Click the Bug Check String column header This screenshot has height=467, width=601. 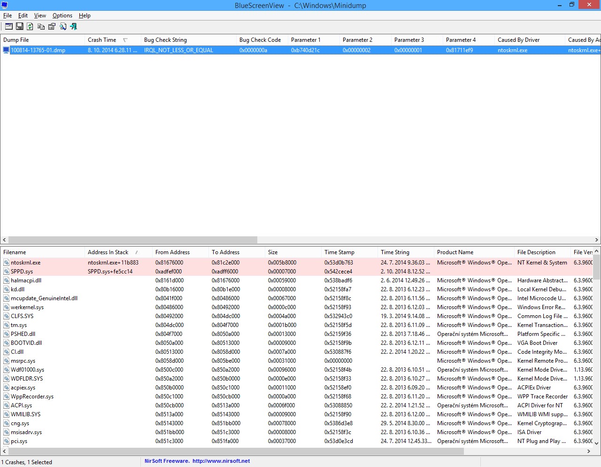[189, 40]
